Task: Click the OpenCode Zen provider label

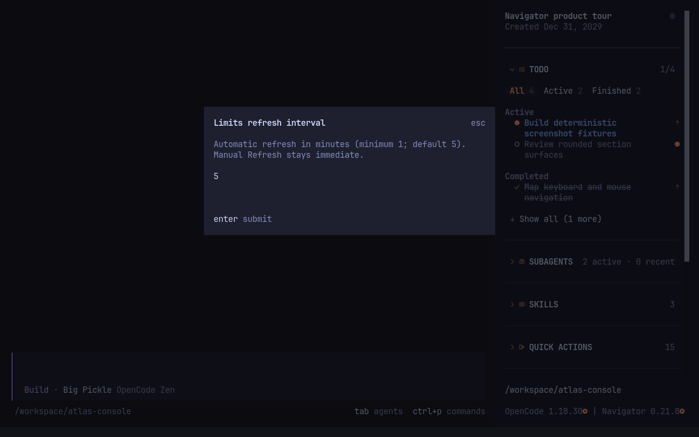Action: (x=146, y=390)
